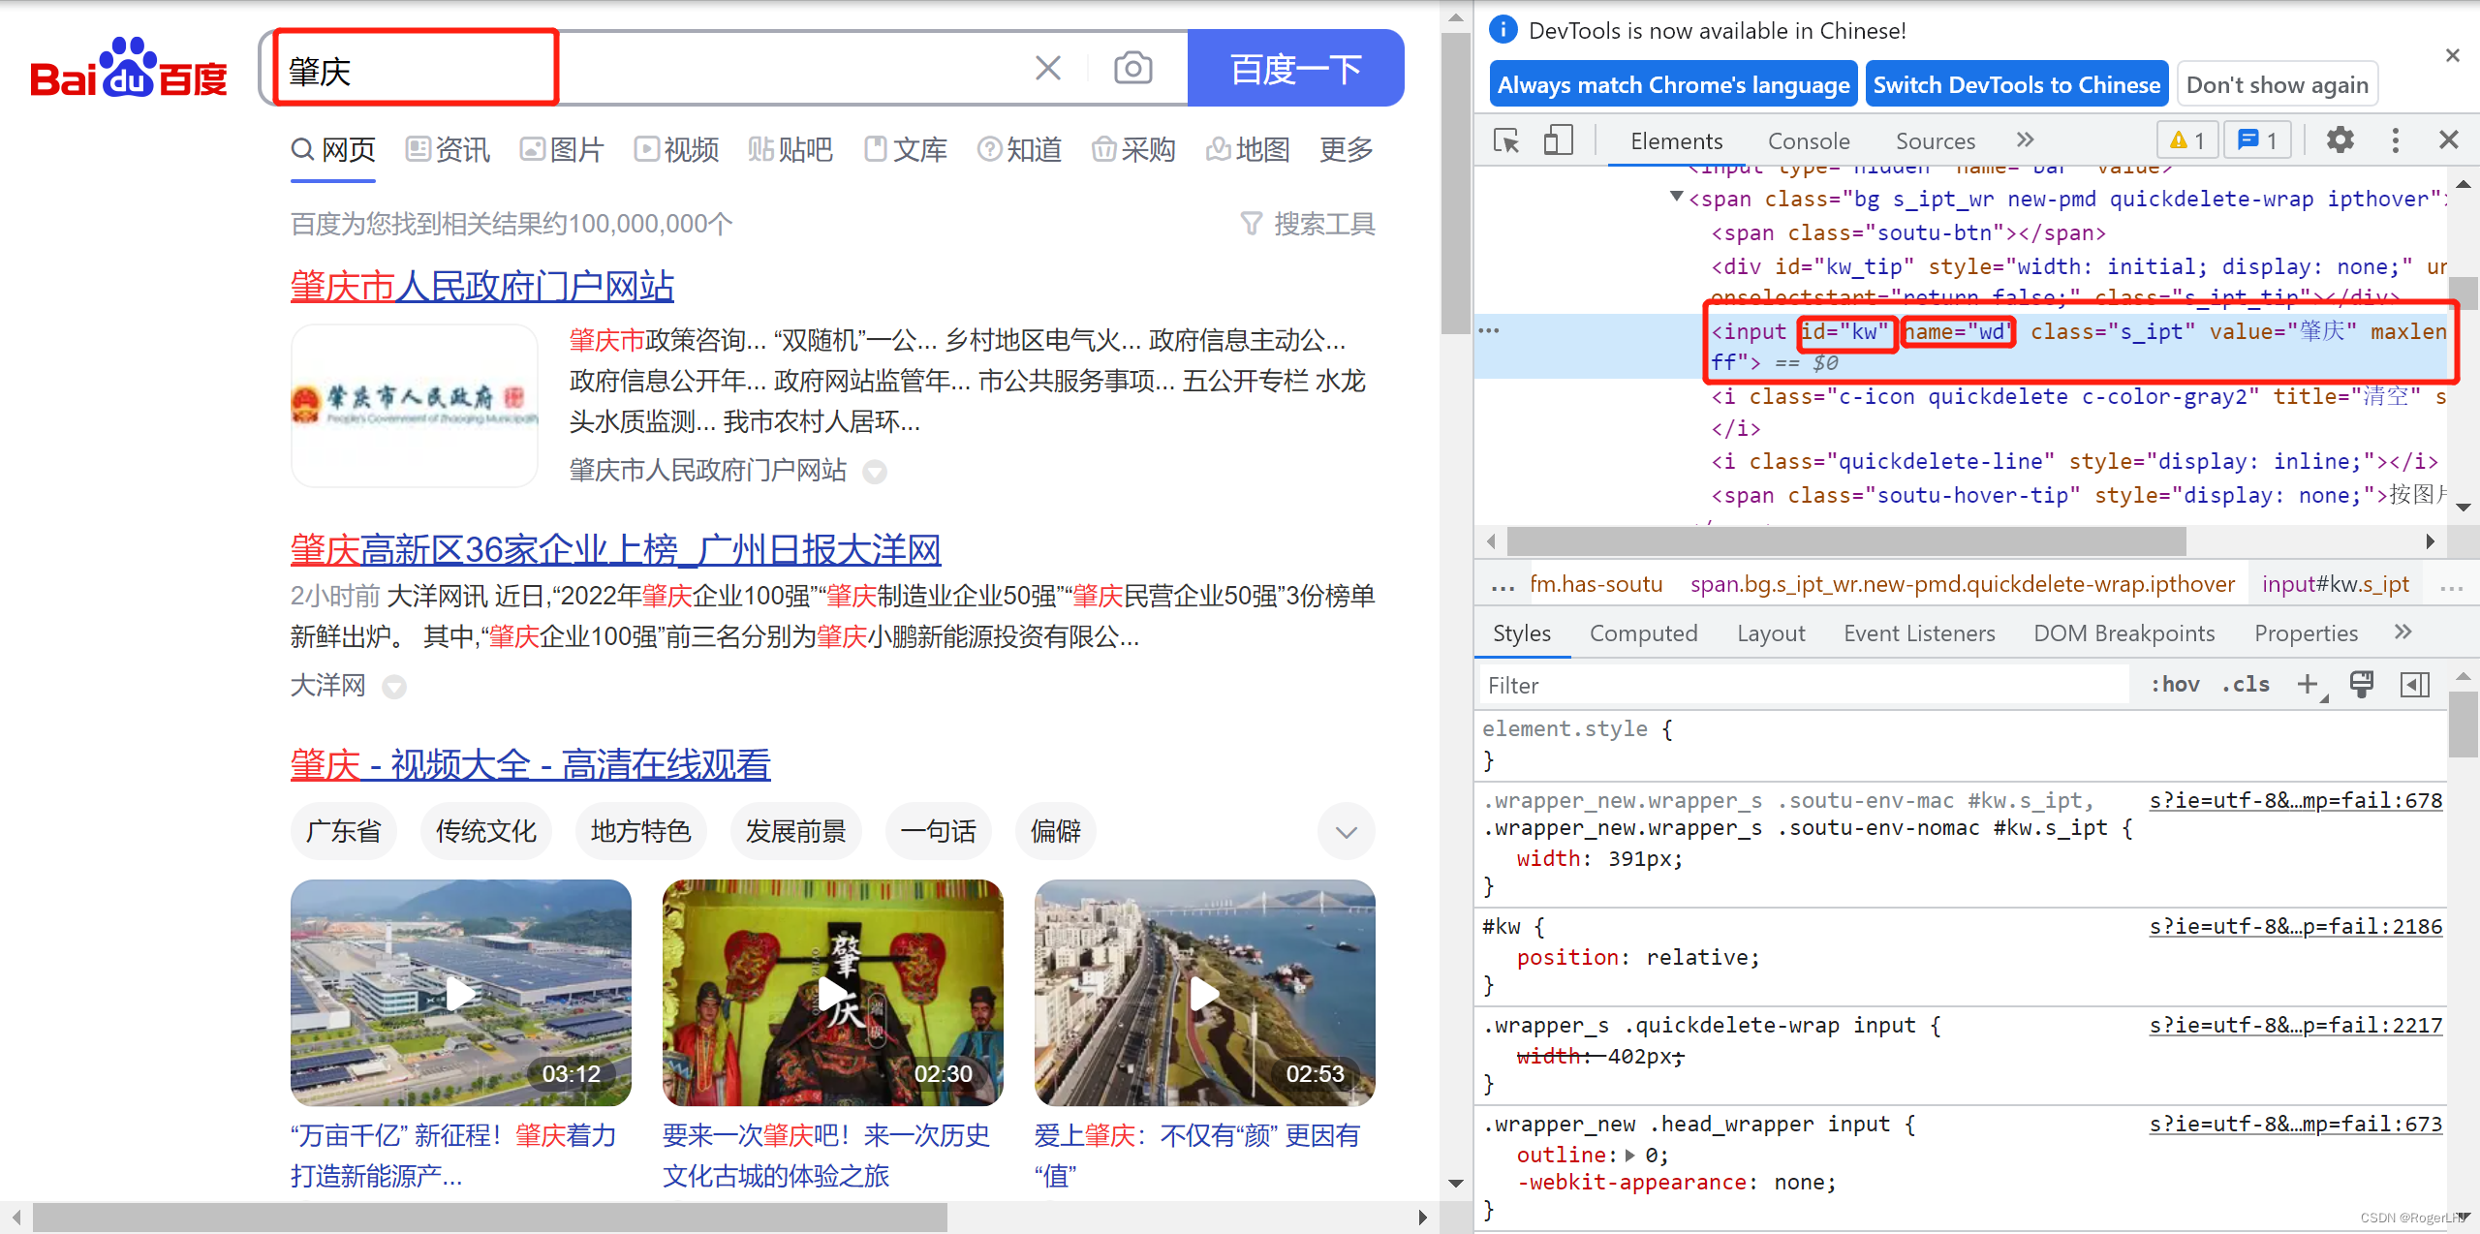Open node actions ellipsis beside input

pos(1489,331)
